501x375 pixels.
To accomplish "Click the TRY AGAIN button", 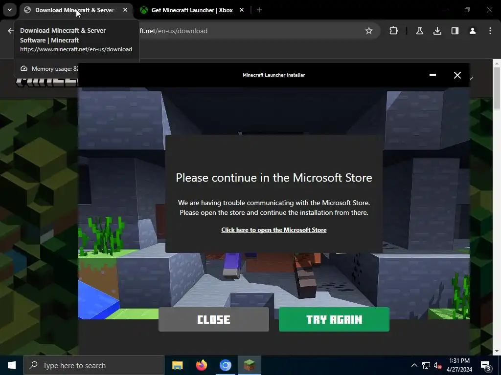I will point(334,319).
